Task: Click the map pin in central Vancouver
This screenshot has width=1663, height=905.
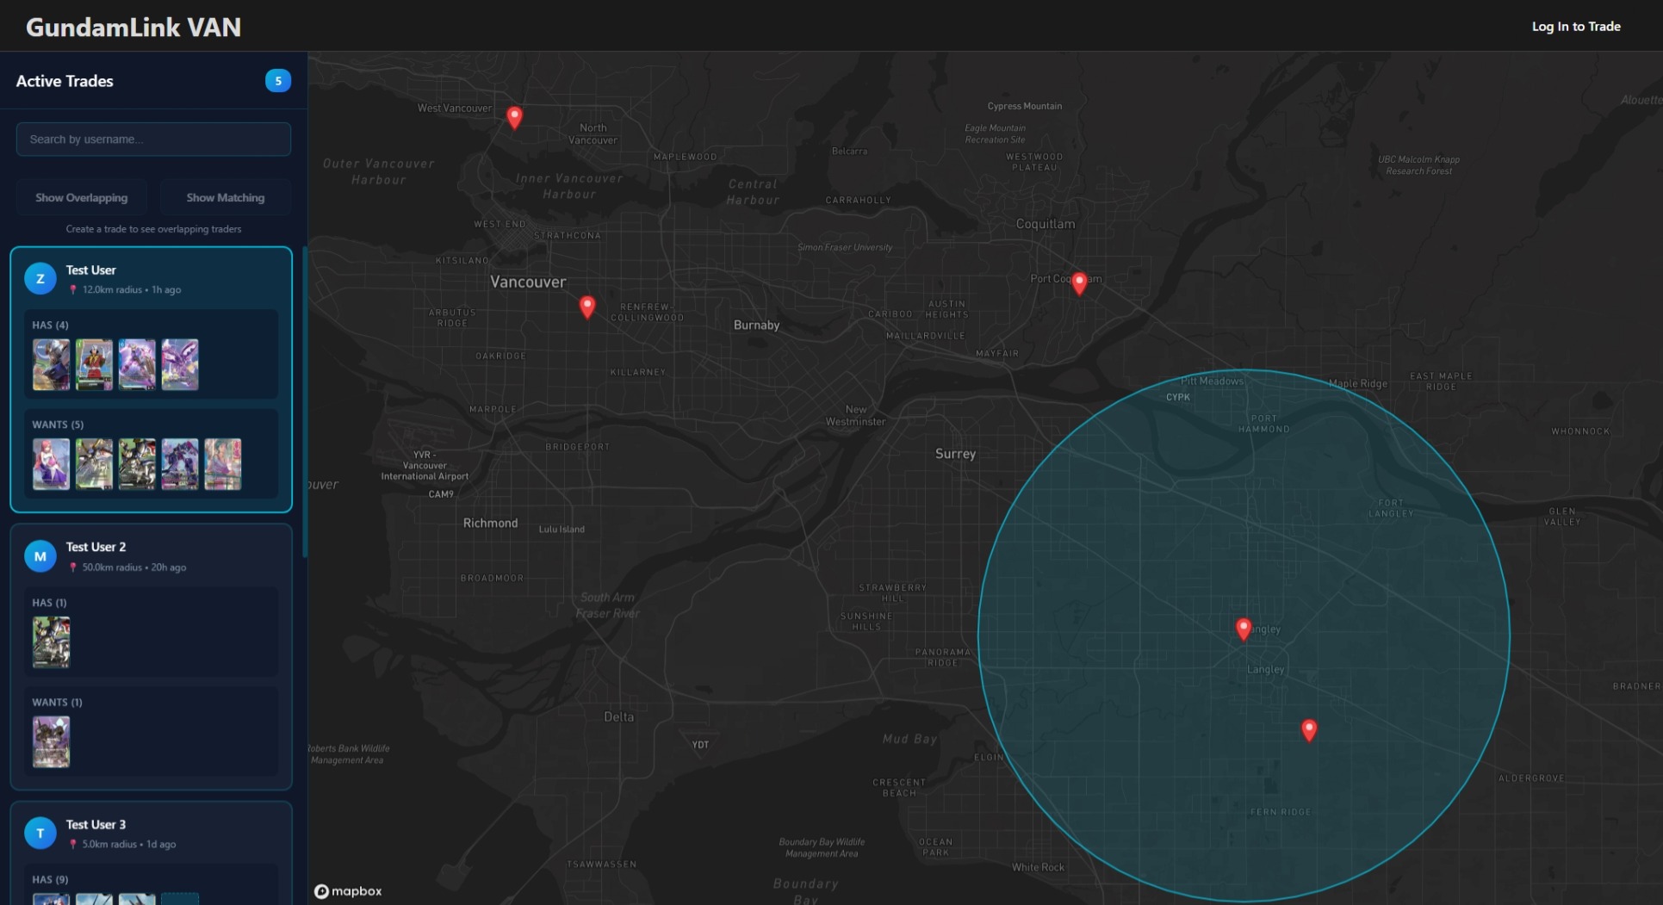Action: pyautogui.click(x=587, y=306)
